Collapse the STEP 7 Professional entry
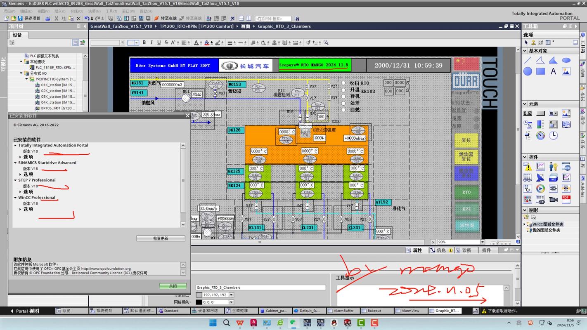 click(x=15, y=180)
